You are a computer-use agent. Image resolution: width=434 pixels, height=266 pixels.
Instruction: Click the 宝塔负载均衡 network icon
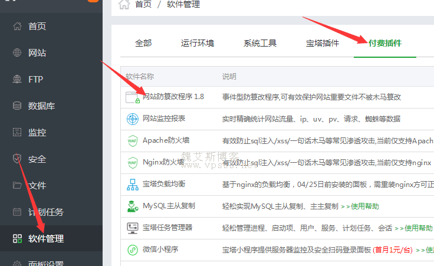click(132, 185)
